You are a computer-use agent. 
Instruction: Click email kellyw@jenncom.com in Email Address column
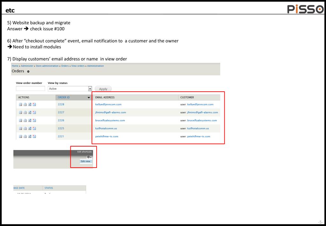point(108,104)
